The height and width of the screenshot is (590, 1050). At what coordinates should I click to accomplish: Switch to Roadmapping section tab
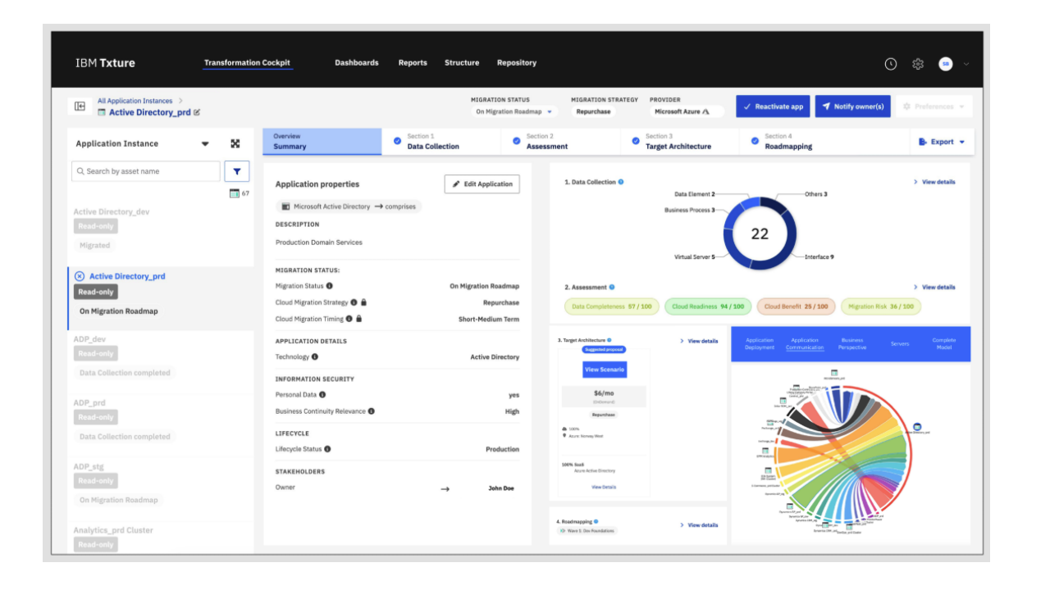click(x=800, y=142)
